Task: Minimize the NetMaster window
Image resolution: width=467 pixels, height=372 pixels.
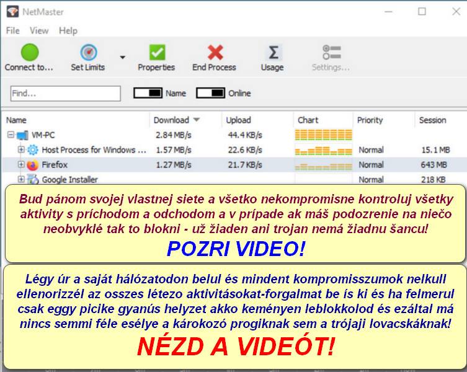Action: [x=388, y=12]
